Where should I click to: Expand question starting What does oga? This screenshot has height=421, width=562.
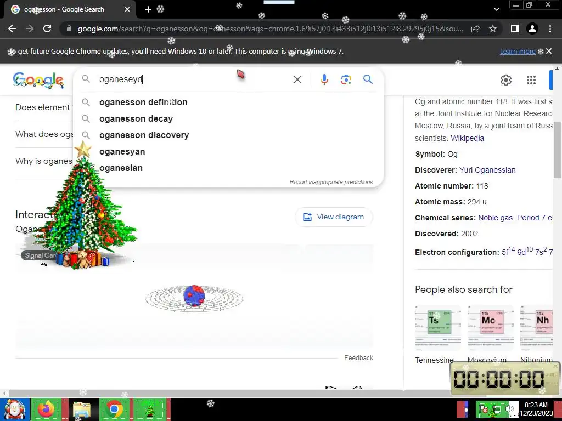pyautogui.click(x=44, y=134)
